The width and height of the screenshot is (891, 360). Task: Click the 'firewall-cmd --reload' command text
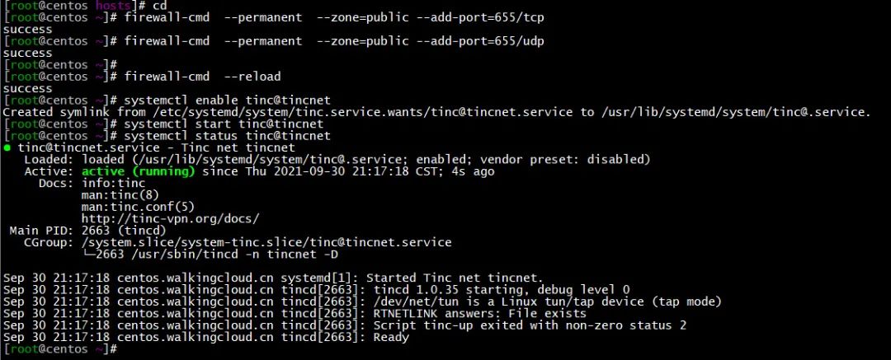pos(202,77)
